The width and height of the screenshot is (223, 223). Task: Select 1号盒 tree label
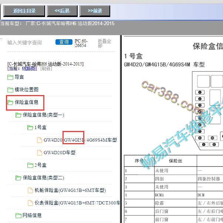pyautogui.click(x=40, y=127)
